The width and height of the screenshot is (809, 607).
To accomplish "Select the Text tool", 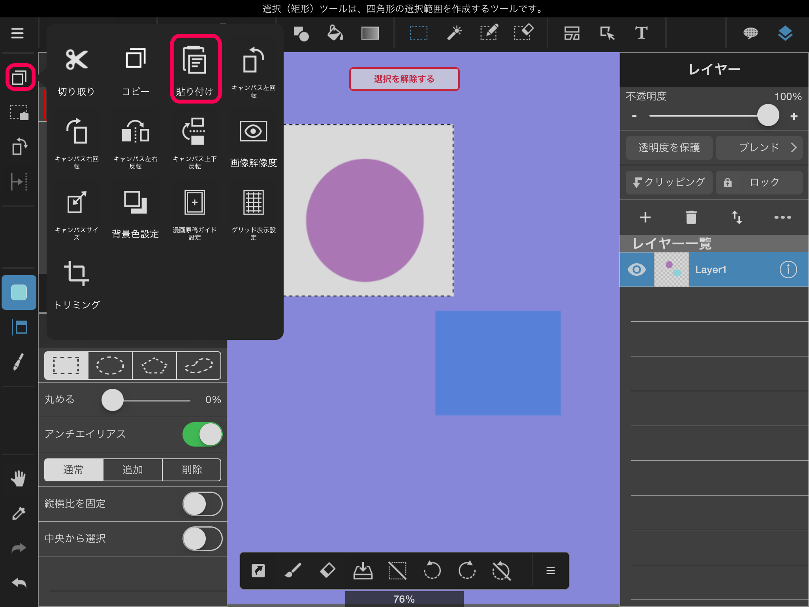I will [641, 34].
